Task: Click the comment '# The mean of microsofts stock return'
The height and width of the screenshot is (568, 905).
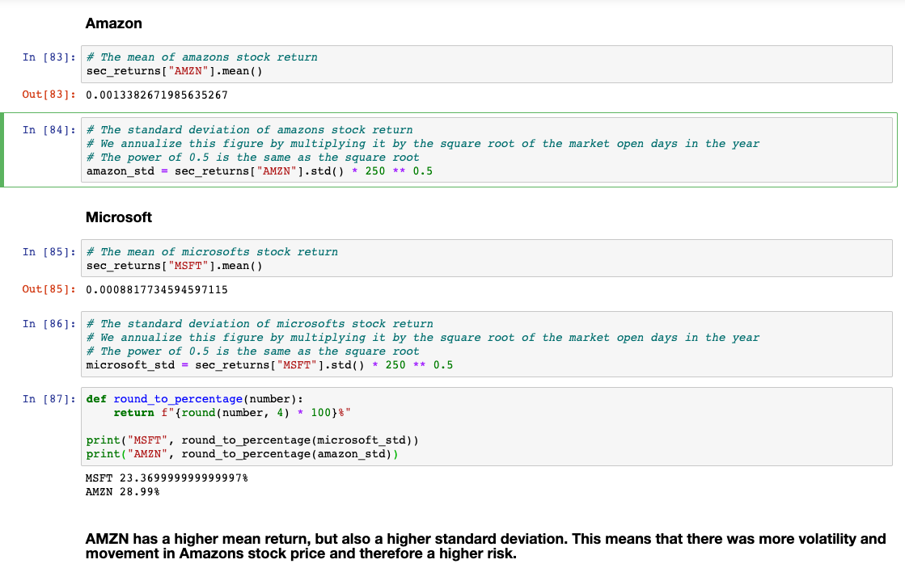Action: tap(213, 252)
